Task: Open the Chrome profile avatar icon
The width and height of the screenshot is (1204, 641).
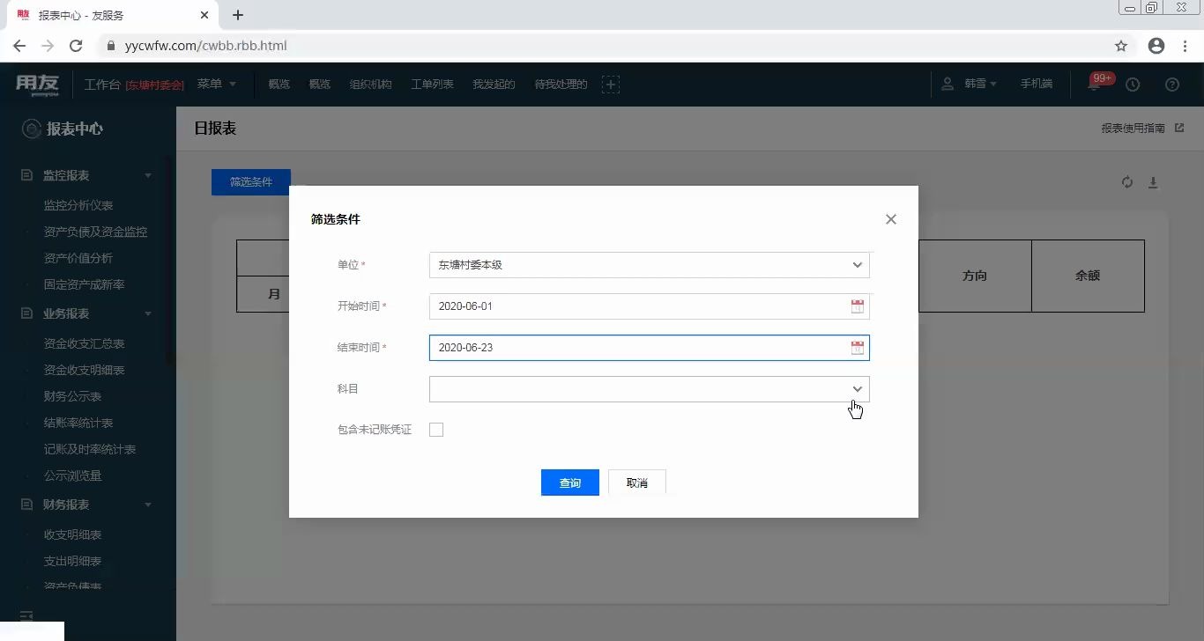Action: coord(1156,46)
